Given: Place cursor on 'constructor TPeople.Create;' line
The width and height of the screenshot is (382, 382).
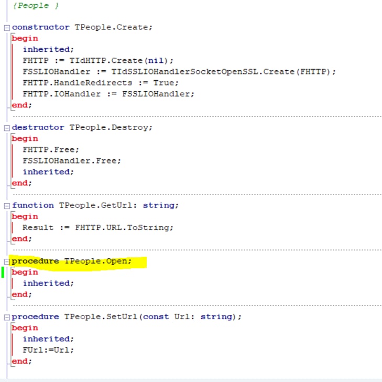Looking at the screenshot, I should 82,27.
